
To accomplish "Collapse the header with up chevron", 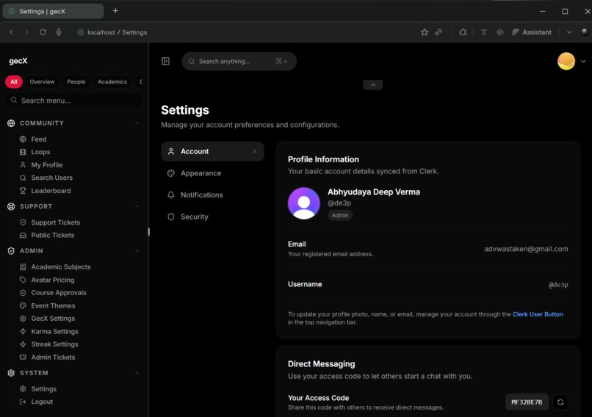I will click(x=372, y=85).
